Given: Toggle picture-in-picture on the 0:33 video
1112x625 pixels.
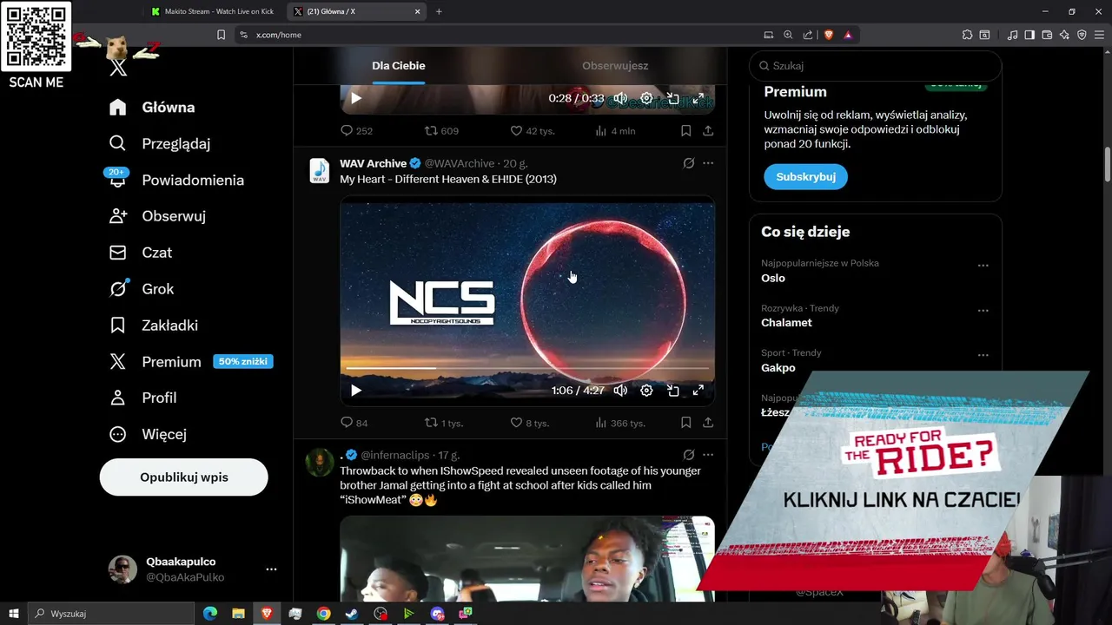Looking at the screenshot, I should click(x=672, y=98).
